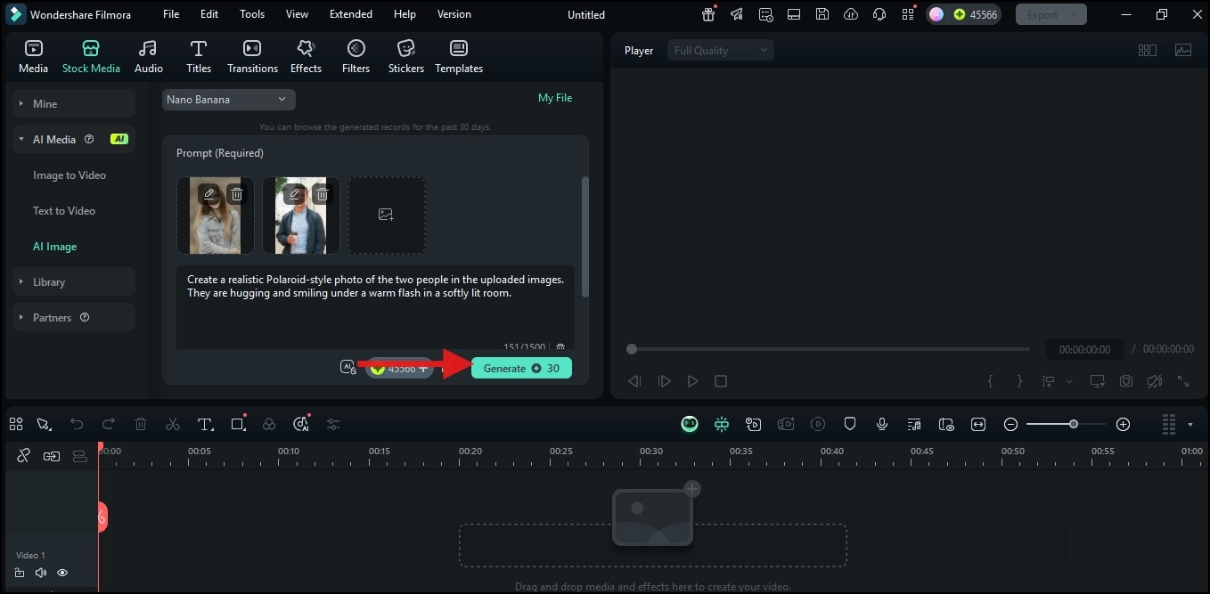The width and height of the screenshot is (1210, 594).
Task: Click the player snapshot camera icon
Action: click(x=1126, y=381)
